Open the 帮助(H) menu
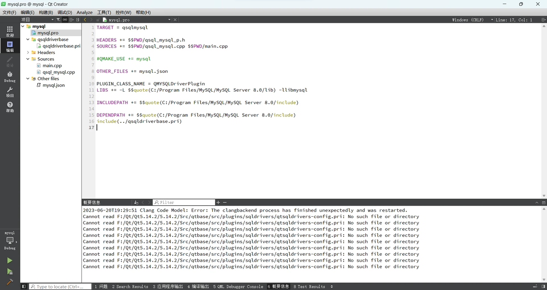 [x=143, y=12]
